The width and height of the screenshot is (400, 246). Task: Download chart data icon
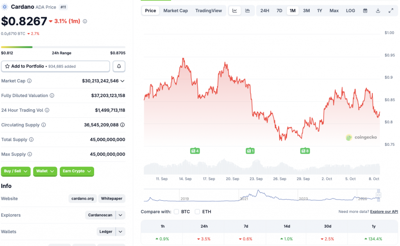[x=378, y=11]
